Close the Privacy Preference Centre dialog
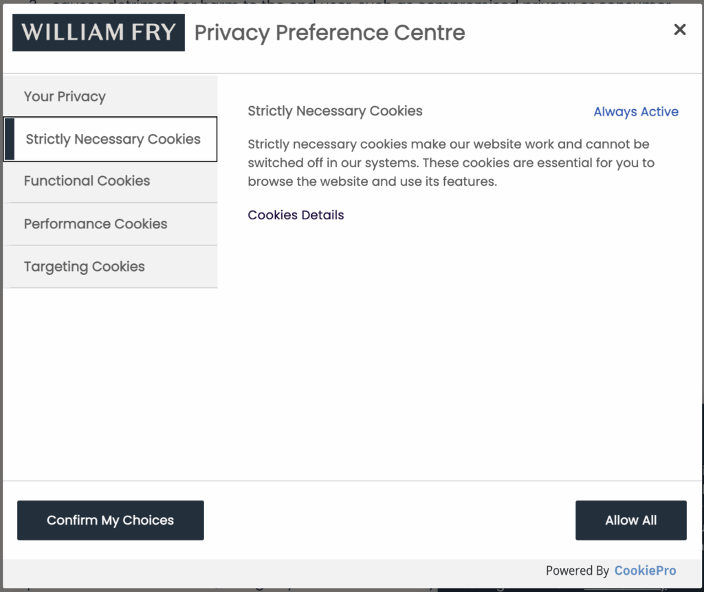The height and width of the screenshot is (592, 704). tap(680, 30)
